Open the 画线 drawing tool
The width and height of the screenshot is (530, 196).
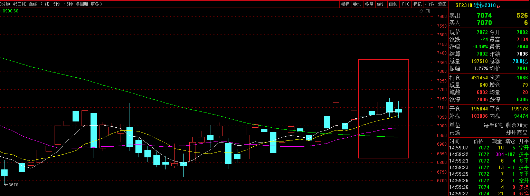point(393,4)
